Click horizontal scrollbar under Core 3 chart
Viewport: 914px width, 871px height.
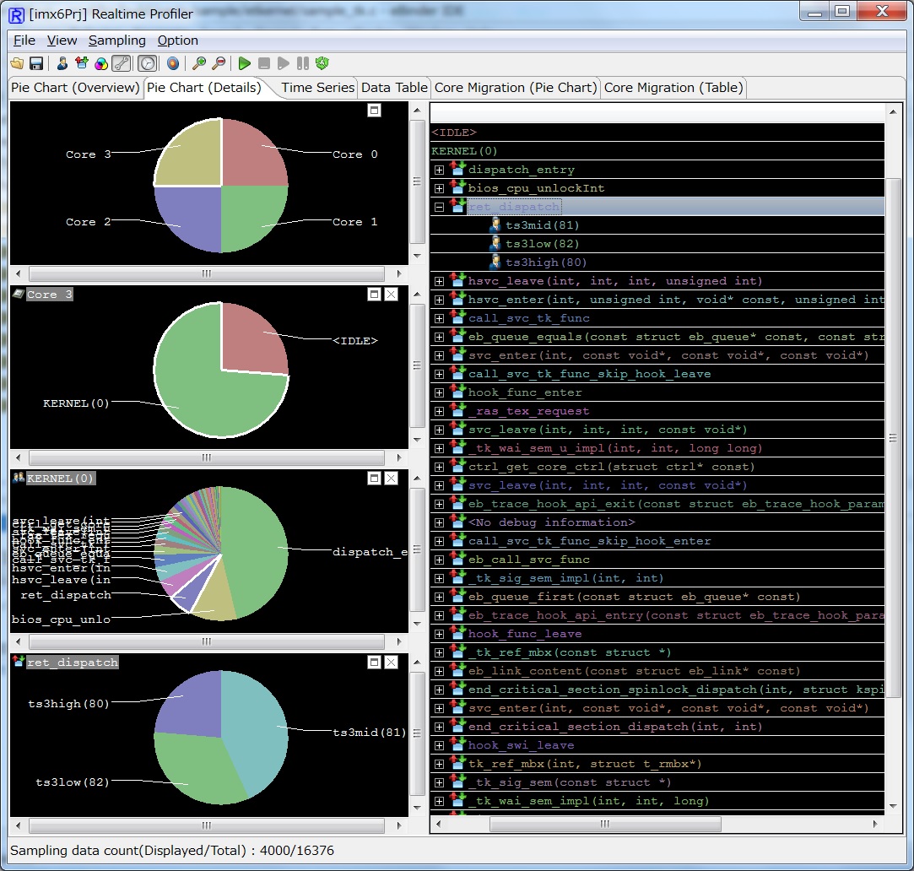(x=207, y=457)
